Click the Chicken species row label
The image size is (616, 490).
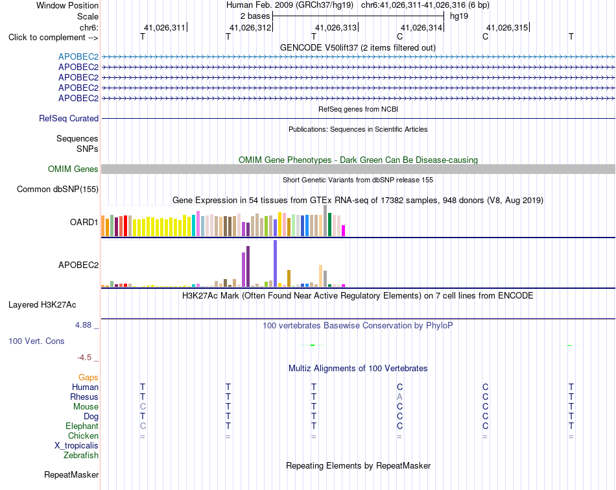83,435
